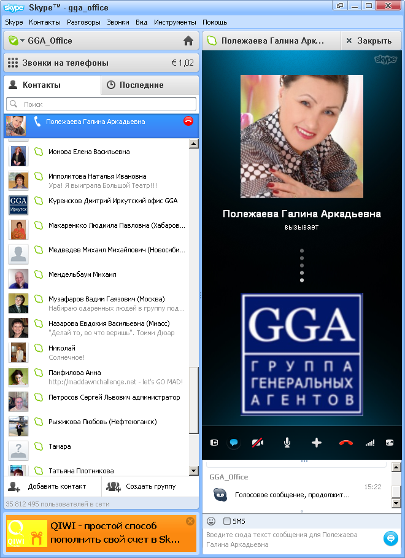Open the Контакты menu

pyautogui.click(x=45, y=22)
